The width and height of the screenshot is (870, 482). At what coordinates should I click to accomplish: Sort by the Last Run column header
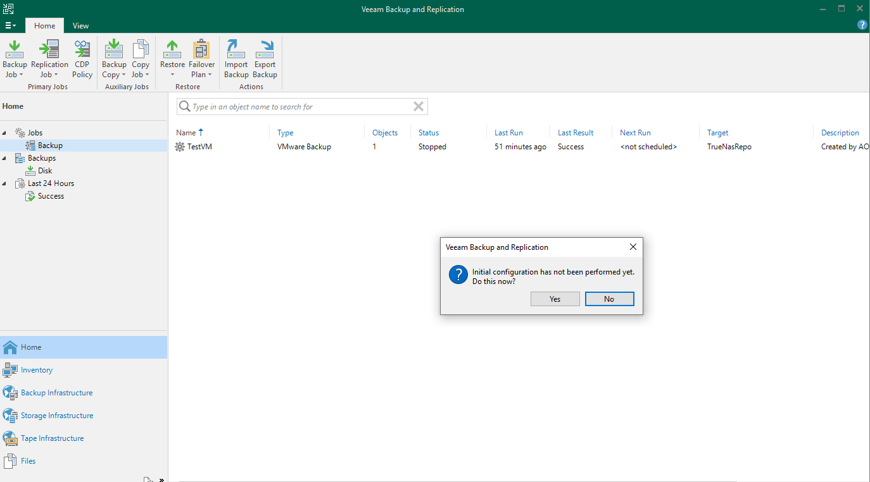pyautogui.click(x=508, y=133)
